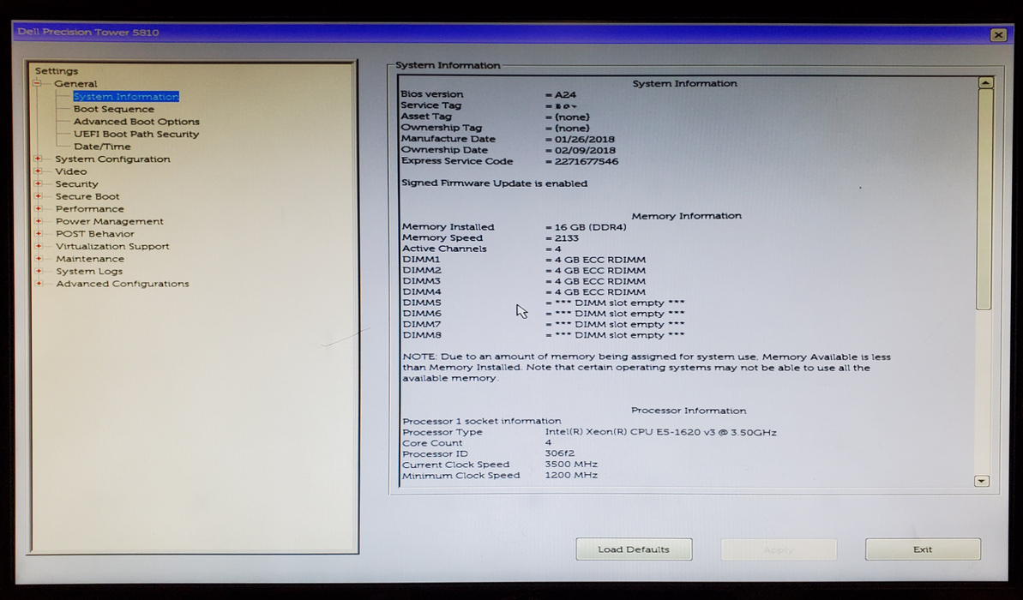
Task: Click the Ownership Tag row label
Action: click(x=441, y=128)
